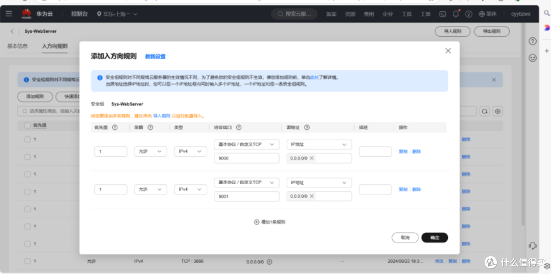Remove 0.0.0.0/0 tag in the 9000 rule
This screenshot has height=274, width=551.
point(312,158)
